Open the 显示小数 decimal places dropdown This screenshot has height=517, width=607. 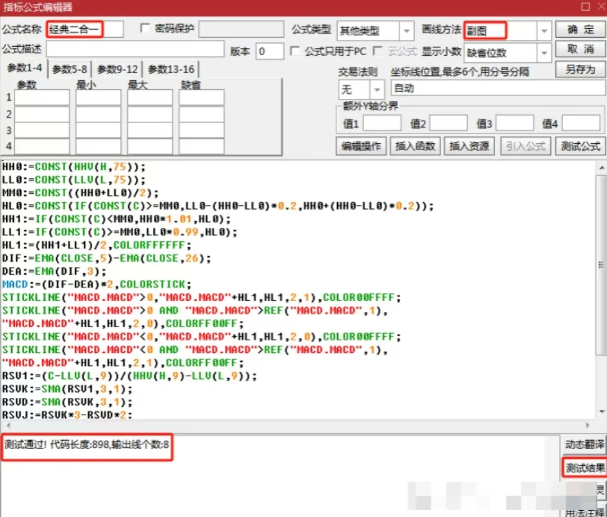pyautogui.click(x=544, y=53)
